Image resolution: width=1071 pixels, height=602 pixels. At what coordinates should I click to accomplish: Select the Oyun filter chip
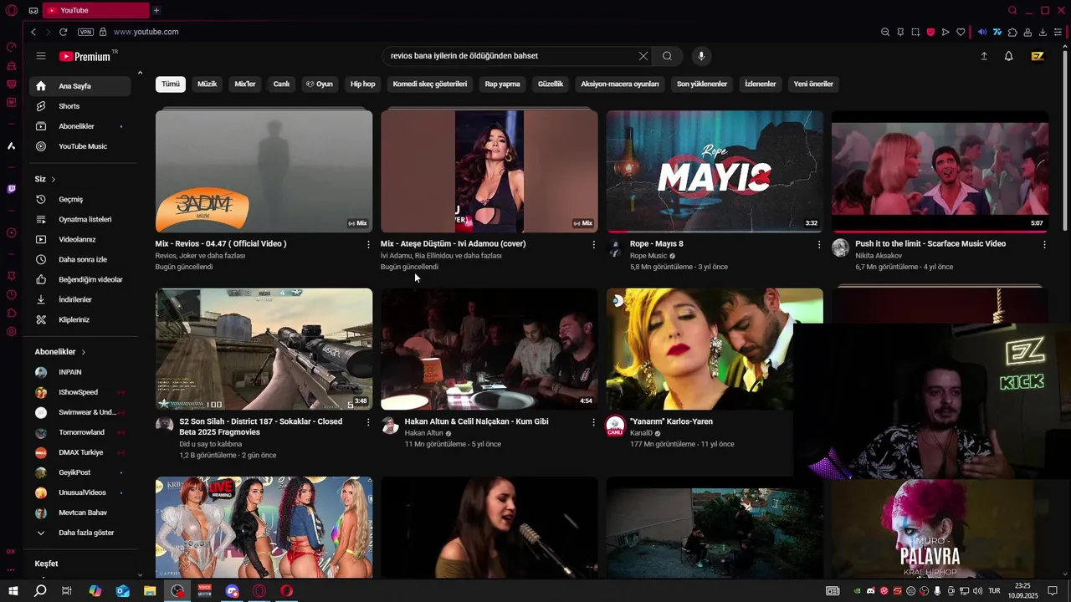click(x=320, y=84)
